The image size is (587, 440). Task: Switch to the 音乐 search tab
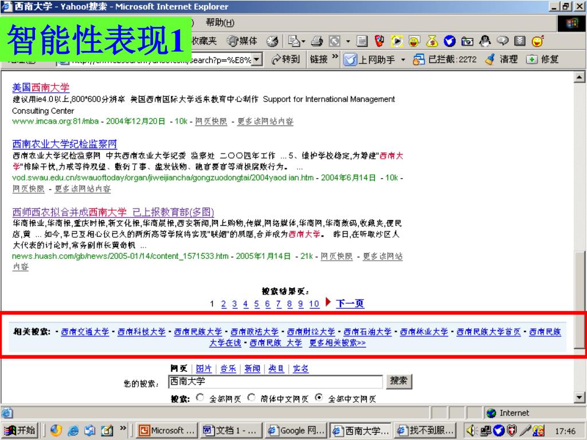(228, 368)
